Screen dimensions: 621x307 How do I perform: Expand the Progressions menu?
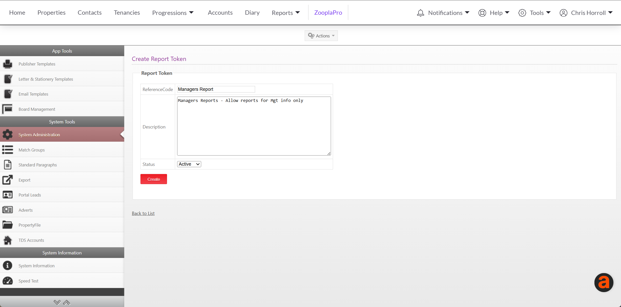click(x=173, y=13)
